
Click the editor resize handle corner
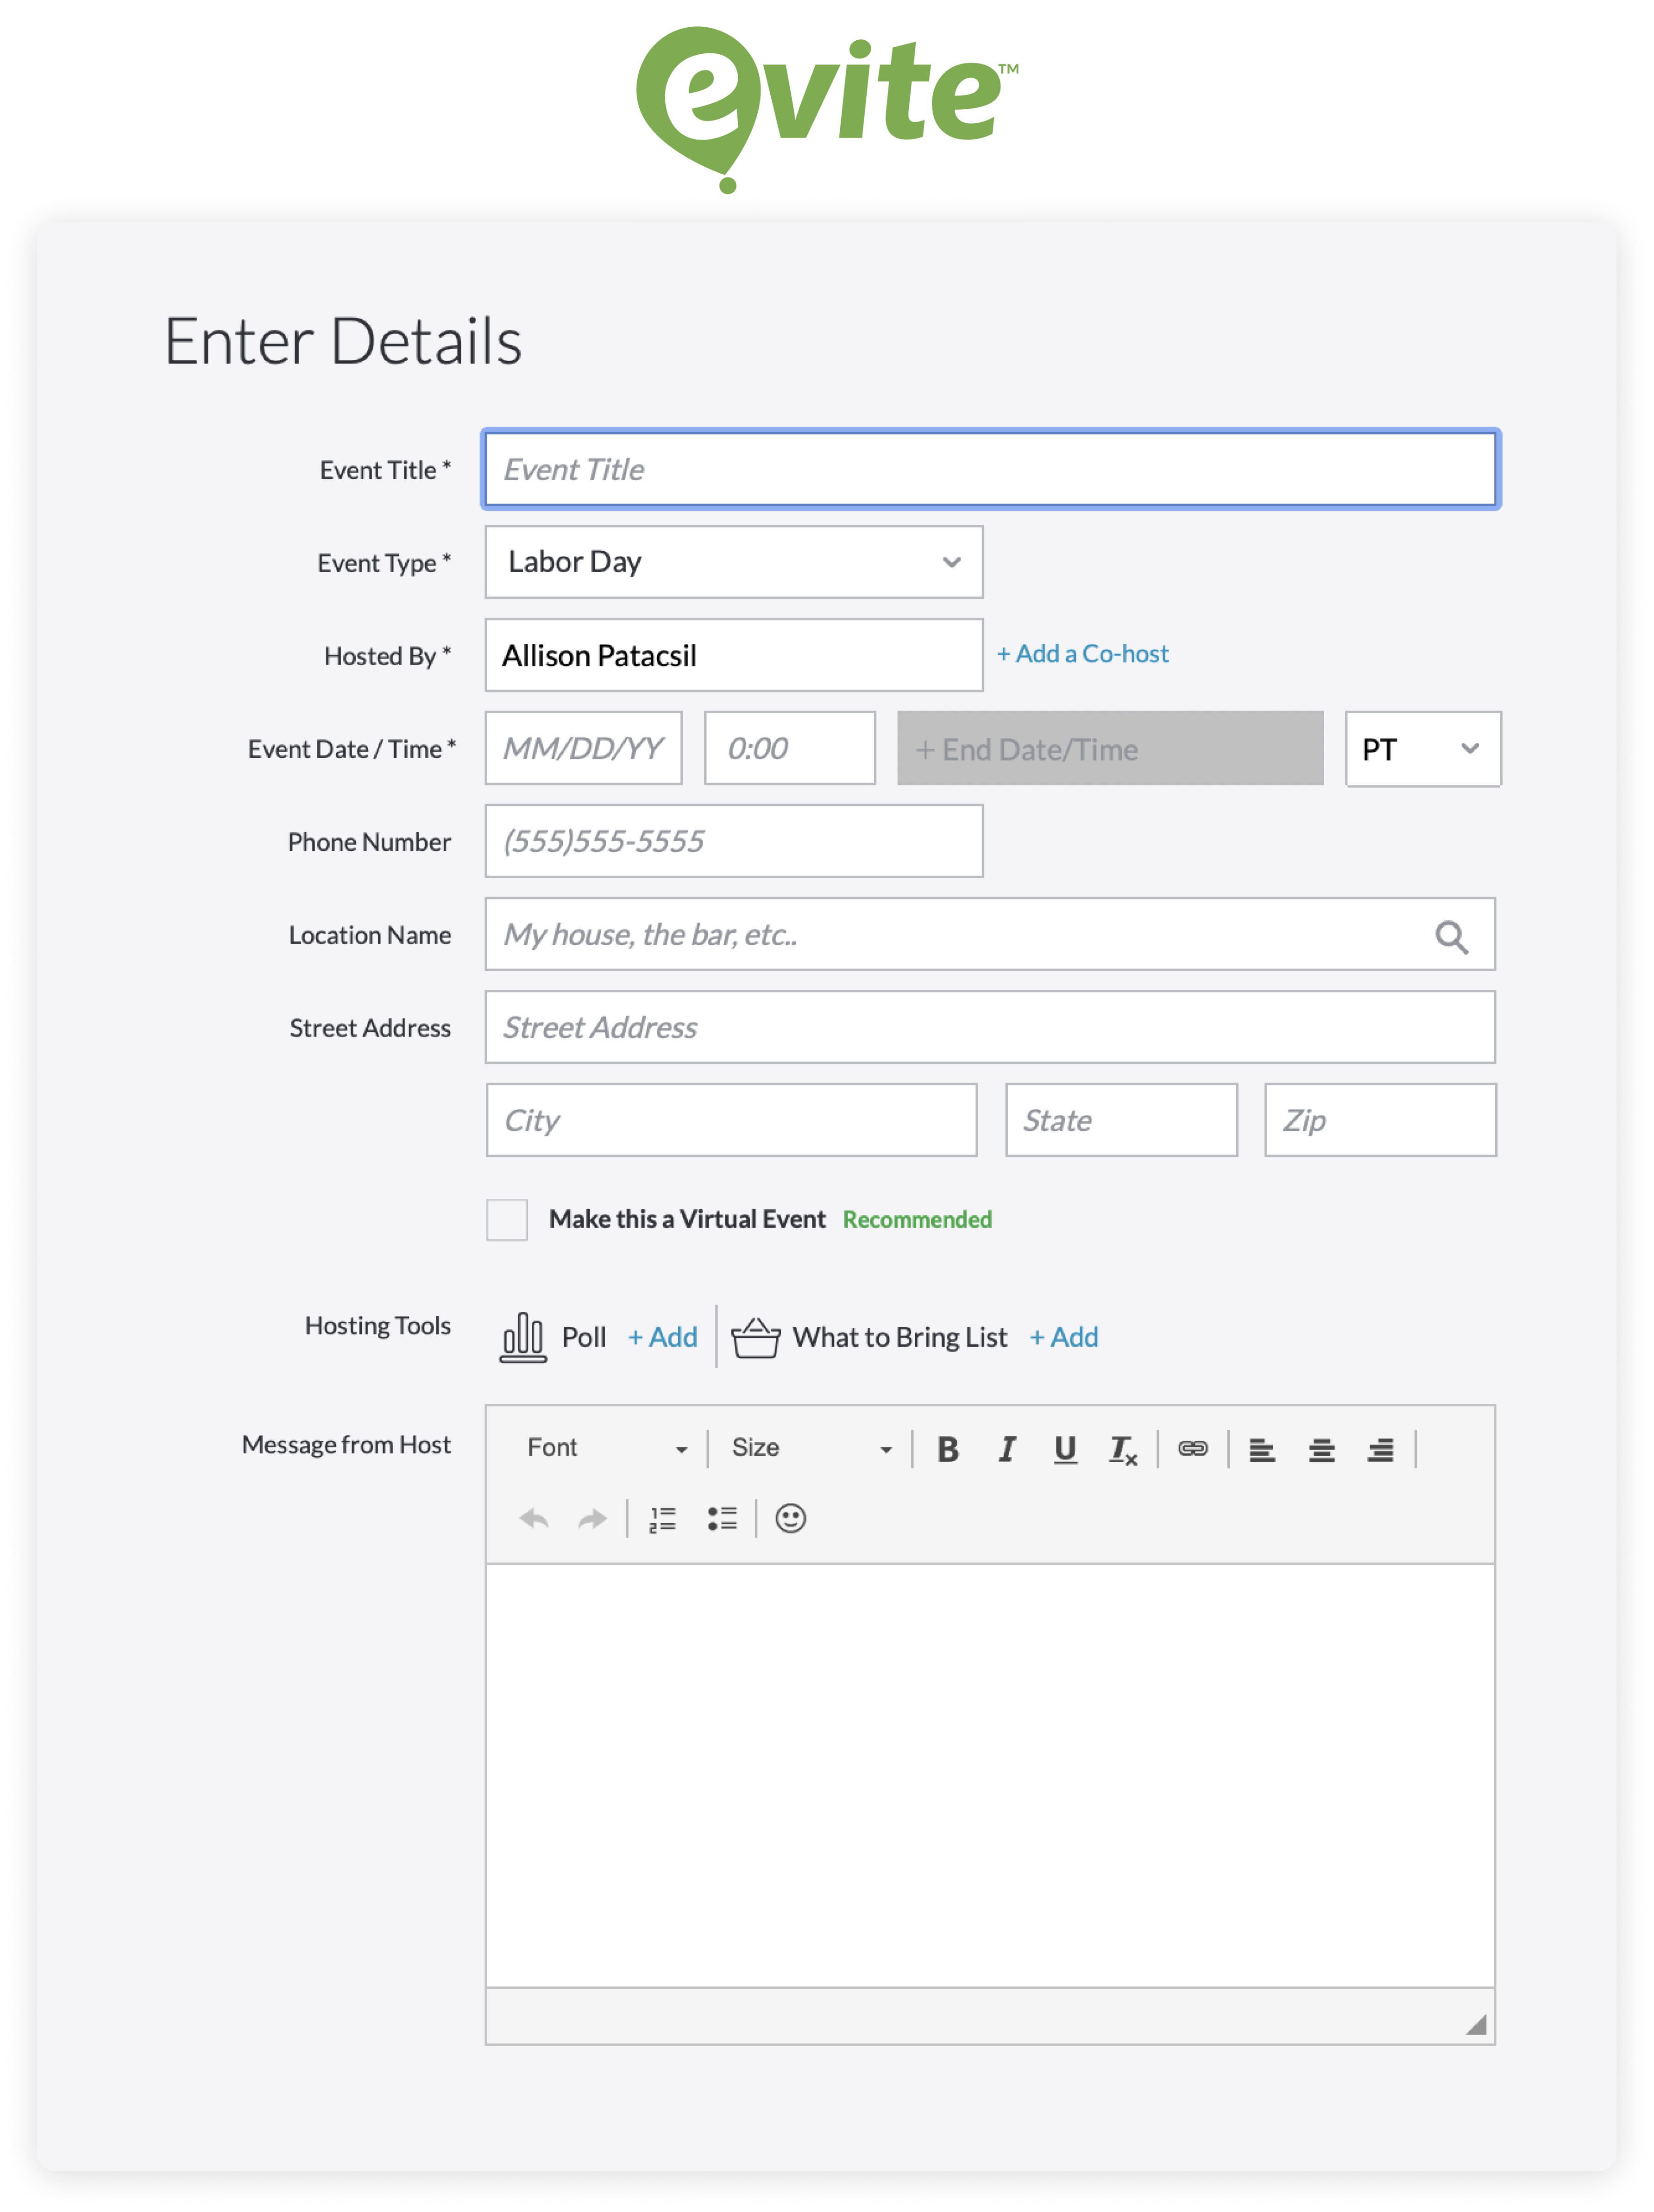click(1476, 2025)
